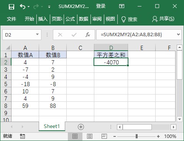This screenshot has width=184, height=141.
Task: Select the result cell showing -4070
Action: [111, 62]
